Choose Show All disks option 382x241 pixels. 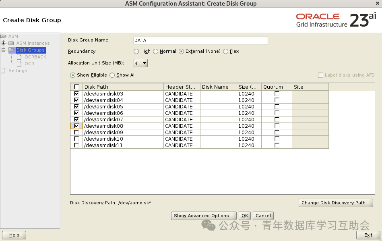click(112, 75)
